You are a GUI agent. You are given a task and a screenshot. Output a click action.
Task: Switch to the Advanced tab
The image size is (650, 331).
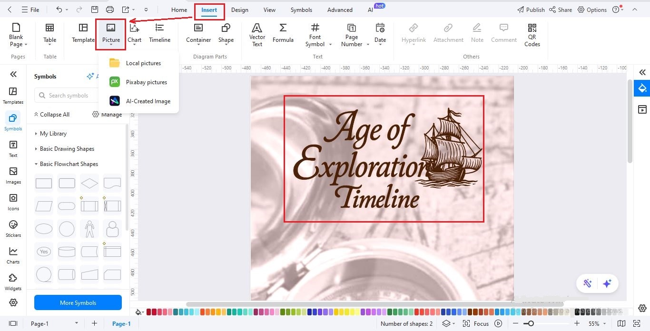(x=340, y=10)
